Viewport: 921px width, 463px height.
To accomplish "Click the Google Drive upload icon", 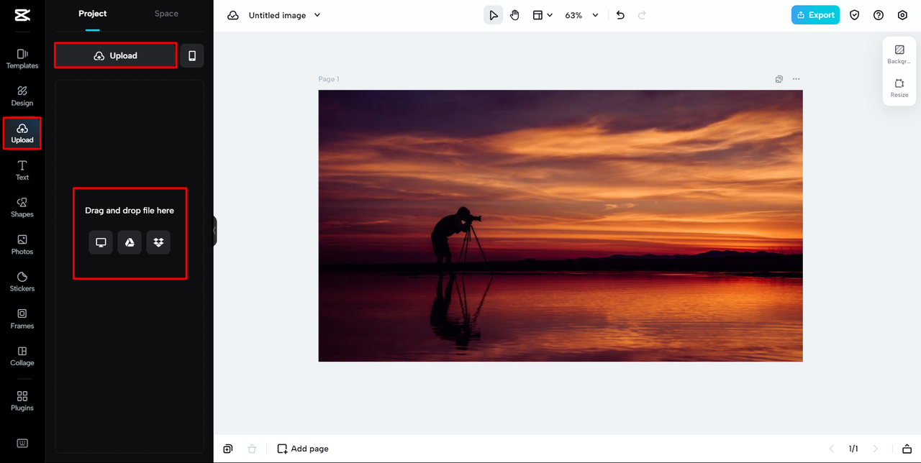I will tap(130, 242).
